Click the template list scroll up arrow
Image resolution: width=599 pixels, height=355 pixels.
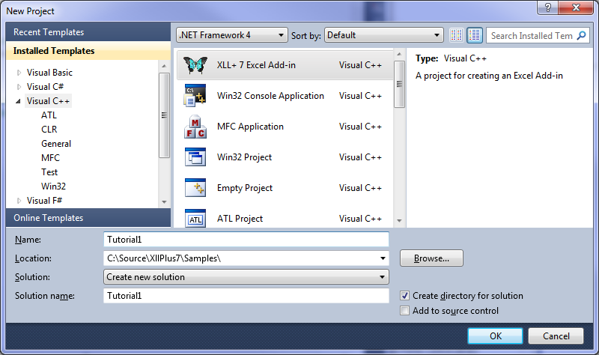(x=399, y=54)
